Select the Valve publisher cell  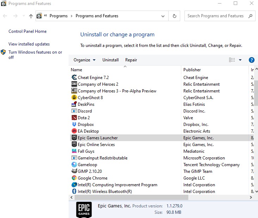point(188,117)
